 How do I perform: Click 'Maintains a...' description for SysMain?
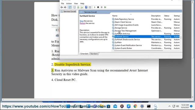[157, 42]
